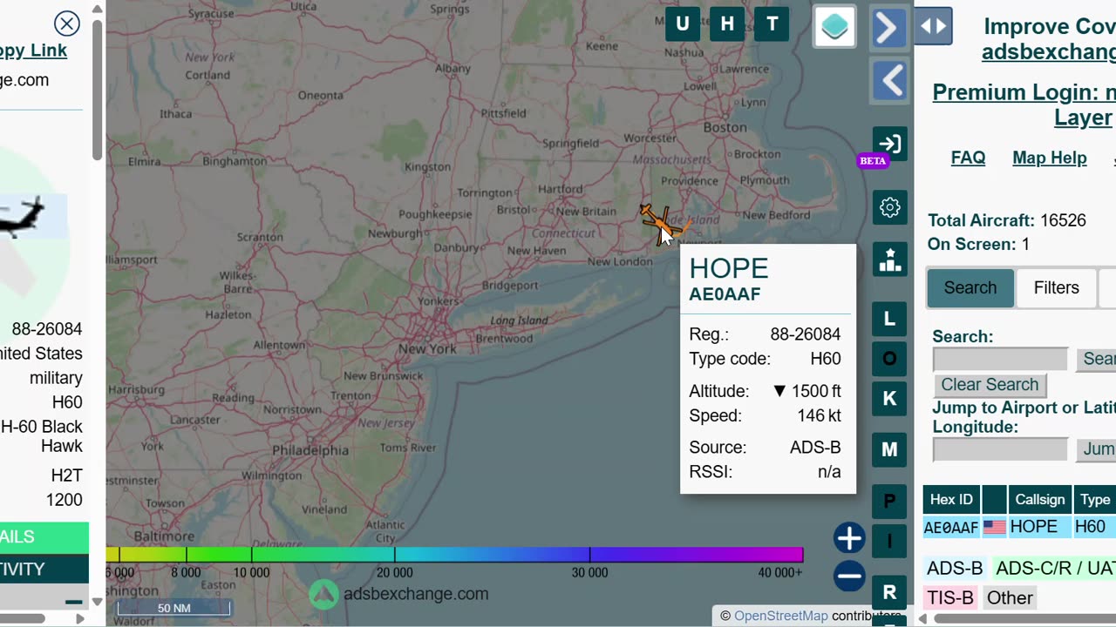Open the Map Help link
The width and height of the screenshot is (1116, 627).
pos(1050,158)
